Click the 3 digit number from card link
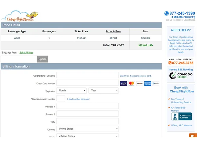The width and height of the screenshot is (197, 148). pos(78,99)
